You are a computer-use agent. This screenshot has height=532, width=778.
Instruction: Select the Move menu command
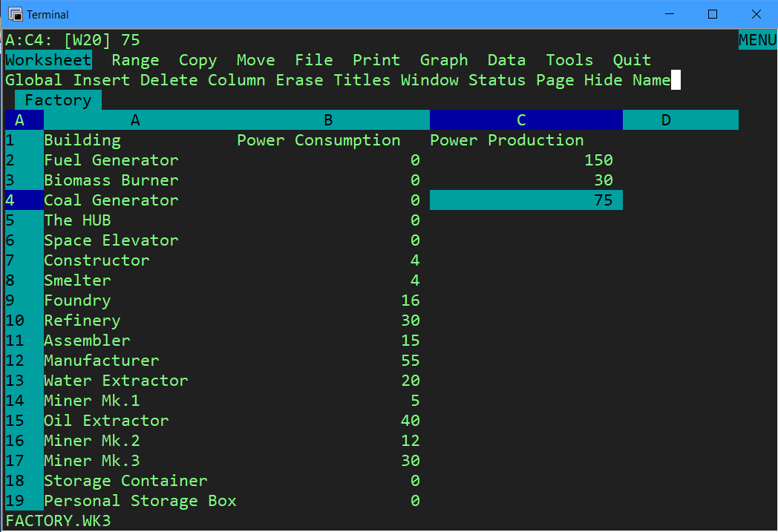click(255, 60)
